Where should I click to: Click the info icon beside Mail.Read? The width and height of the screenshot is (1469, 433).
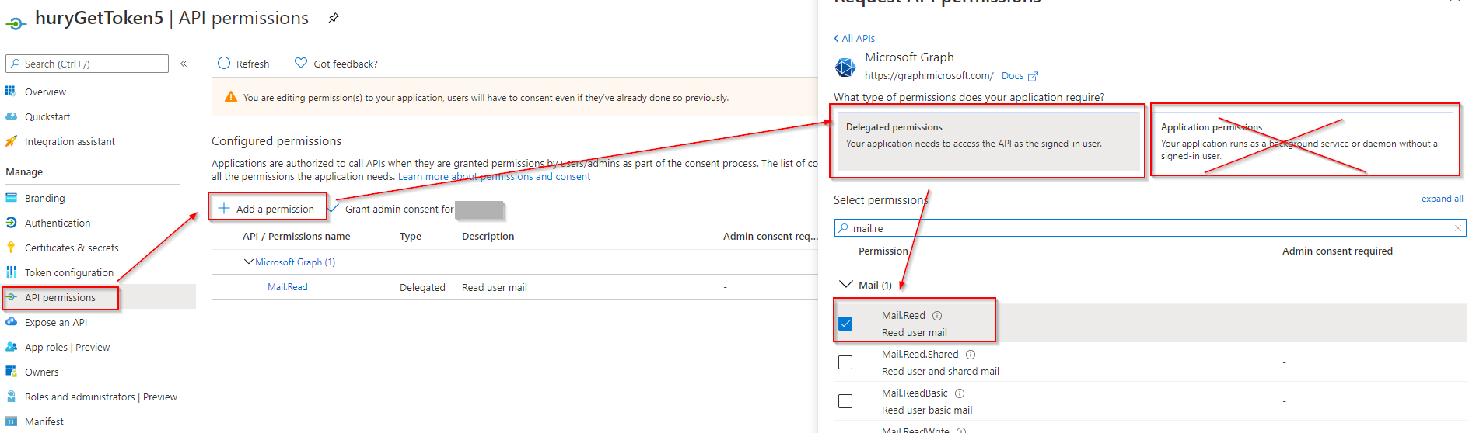937,315
